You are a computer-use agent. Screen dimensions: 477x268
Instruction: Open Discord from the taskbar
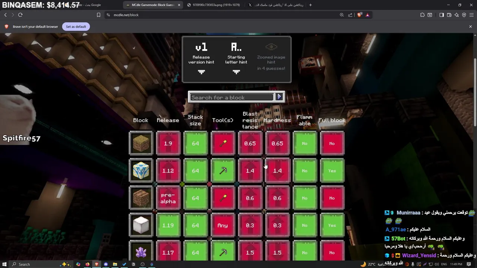[106, 264]
